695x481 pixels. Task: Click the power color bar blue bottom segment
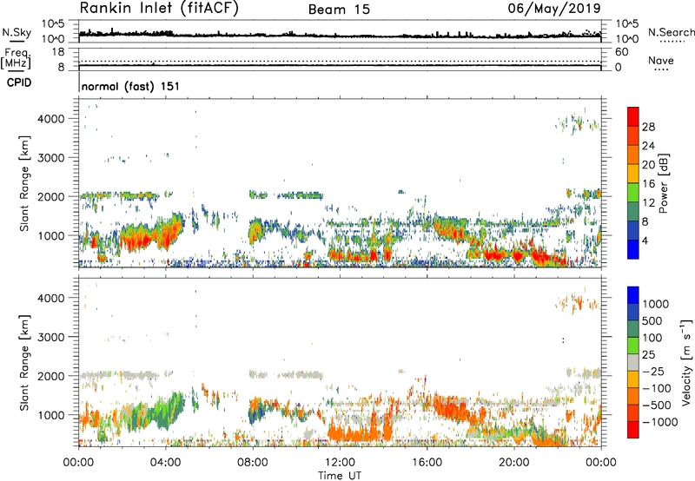(633, 249)
